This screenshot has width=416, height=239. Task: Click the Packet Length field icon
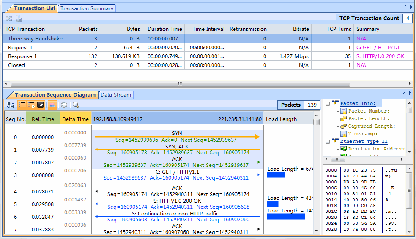pyautogui.click(x=344, y=118)
